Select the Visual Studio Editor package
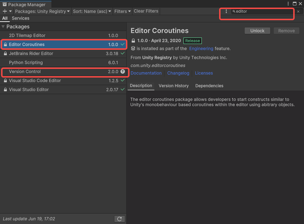Screen dimensions: 304x224 [x=63, y=89]
